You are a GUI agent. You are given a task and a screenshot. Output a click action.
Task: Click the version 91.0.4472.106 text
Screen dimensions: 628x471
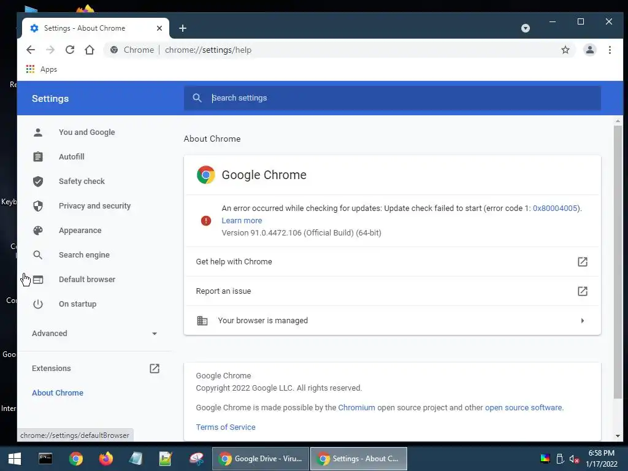click(301, 233)
